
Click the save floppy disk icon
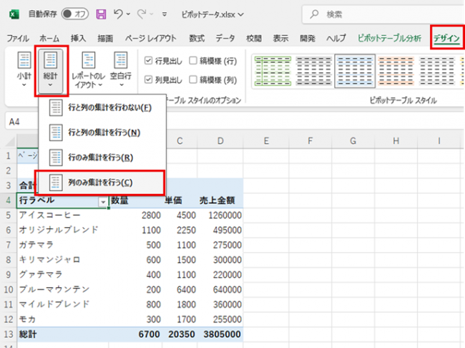pyautogui.click(x=101, y=14)
